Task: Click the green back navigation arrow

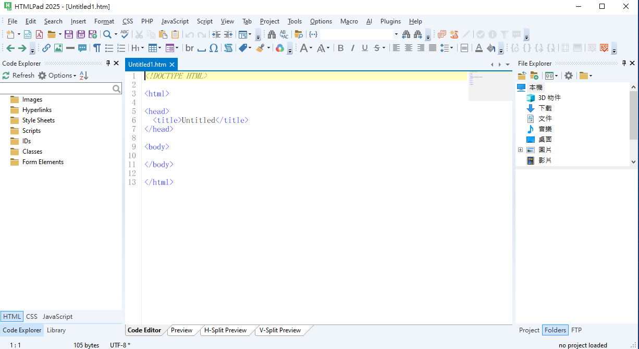Action: pyautogui.click(x=10, y=48)
